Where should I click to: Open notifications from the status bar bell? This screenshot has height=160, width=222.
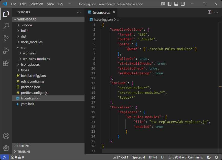coord(216,157)
